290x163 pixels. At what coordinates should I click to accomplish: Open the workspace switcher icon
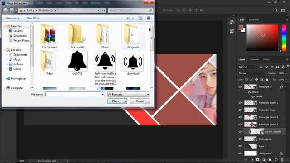click(283, 10)
